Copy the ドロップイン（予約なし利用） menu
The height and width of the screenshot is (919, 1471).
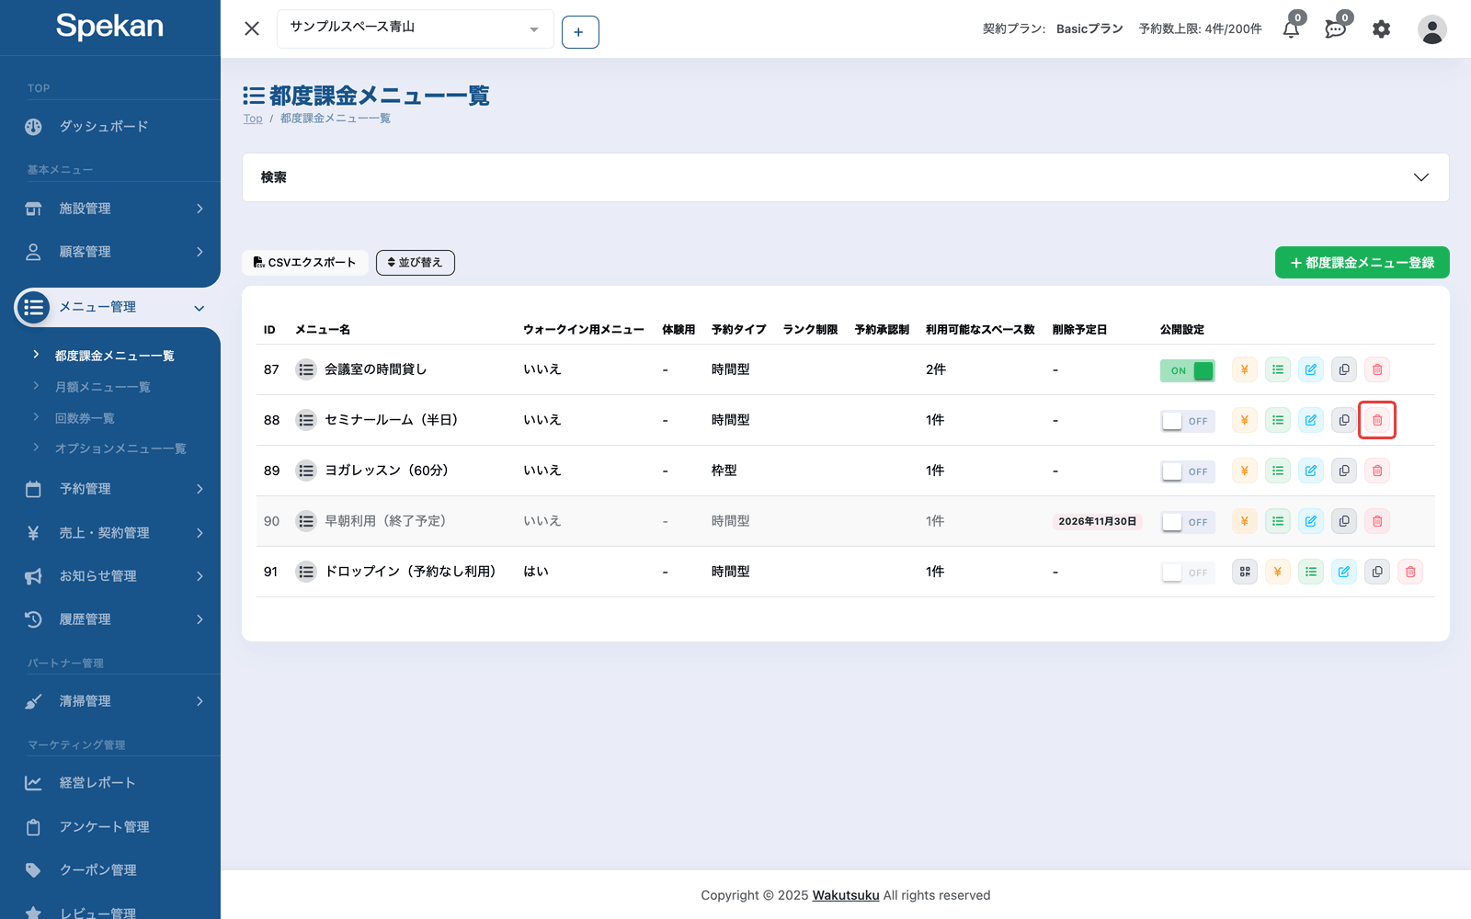(1377, 572)
